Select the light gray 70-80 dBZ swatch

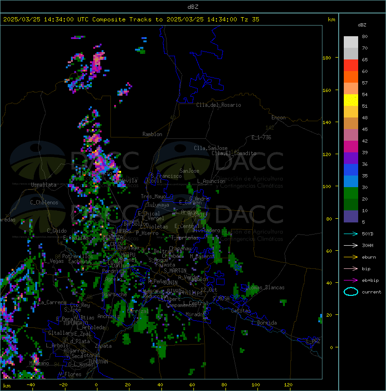[351, 42]
